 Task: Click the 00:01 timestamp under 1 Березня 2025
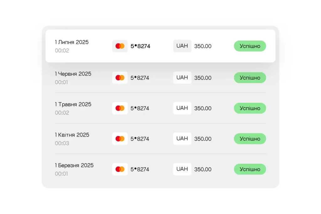tap(61, 174)
